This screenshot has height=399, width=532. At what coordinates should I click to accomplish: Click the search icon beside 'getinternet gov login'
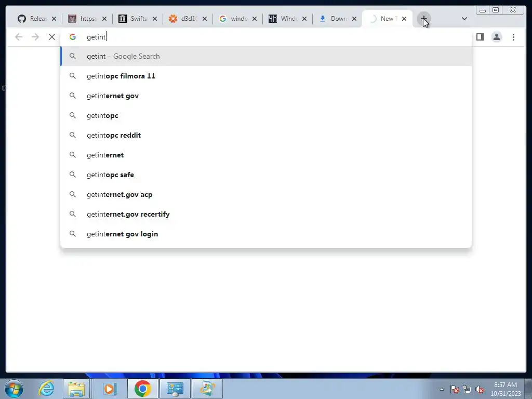pos(73,234)
